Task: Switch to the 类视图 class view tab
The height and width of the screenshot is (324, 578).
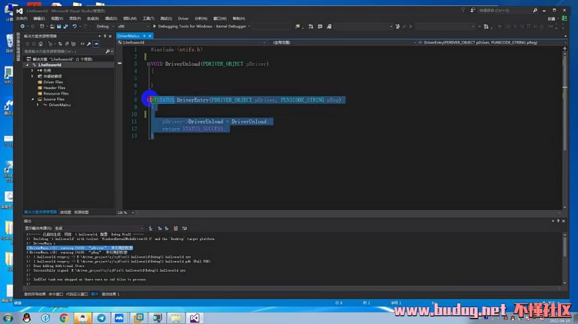Action: (x=65, y=212)
